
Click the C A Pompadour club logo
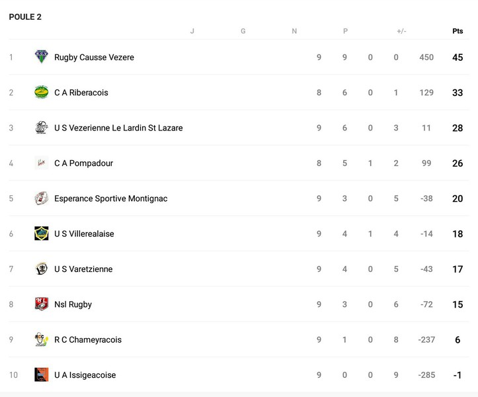click(x=42, y=163)
